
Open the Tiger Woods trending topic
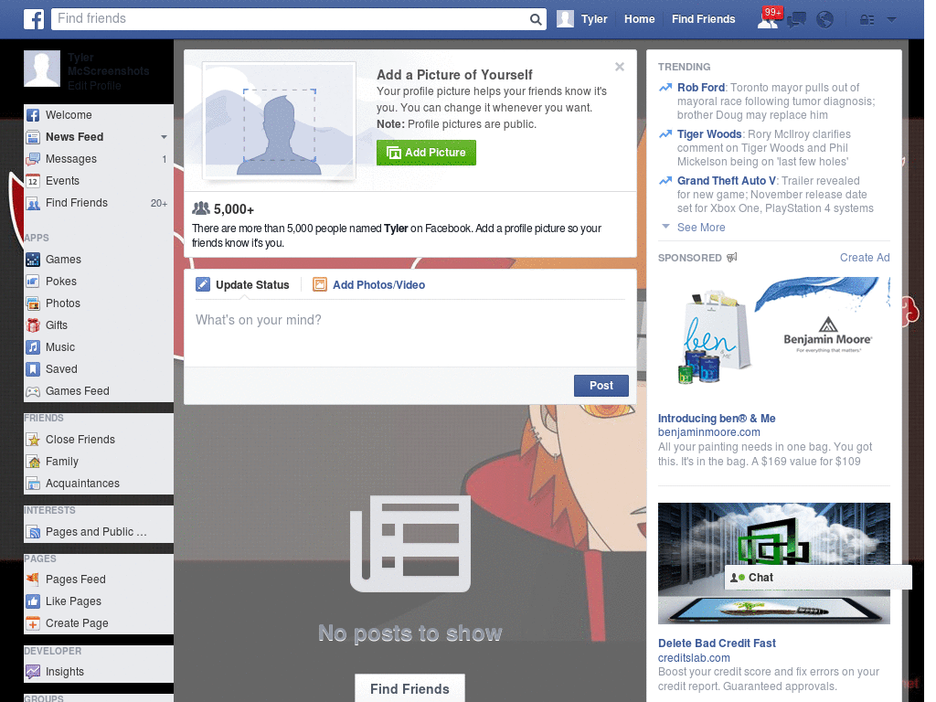[x=709, y=134]
